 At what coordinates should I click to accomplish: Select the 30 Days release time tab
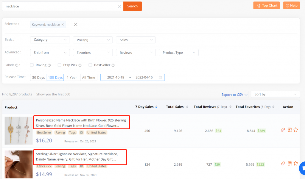point(38,78)
